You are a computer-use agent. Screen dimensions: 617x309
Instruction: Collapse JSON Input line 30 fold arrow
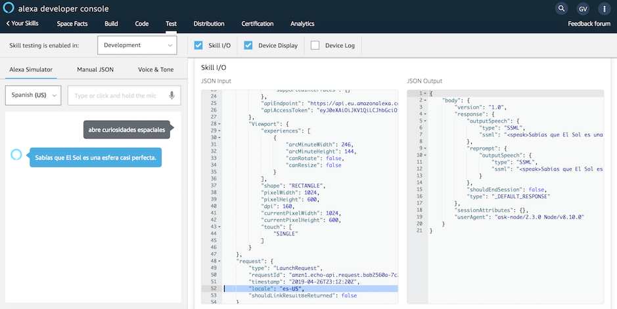pos(219,137)
